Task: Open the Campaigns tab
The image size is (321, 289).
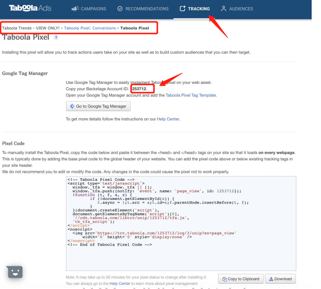Action: tap(89, 9)
